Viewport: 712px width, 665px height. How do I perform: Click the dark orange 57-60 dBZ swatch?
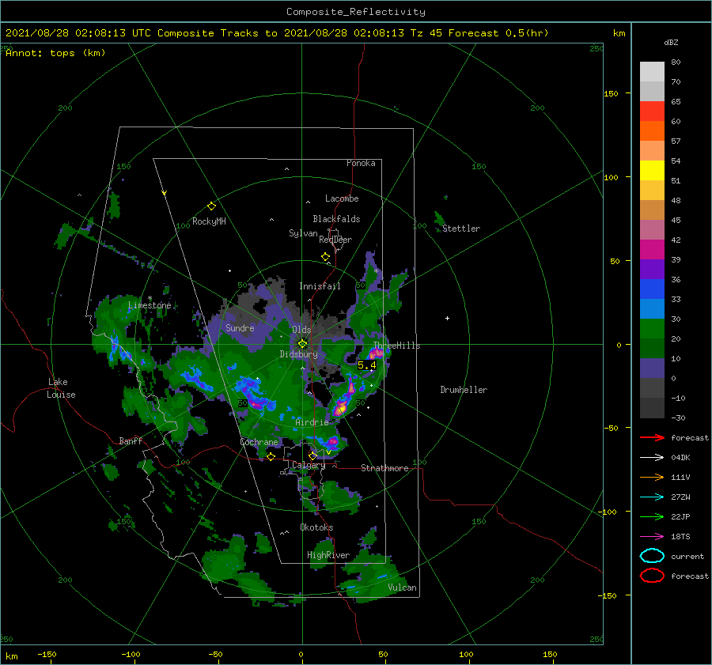(x=652, y=131)
